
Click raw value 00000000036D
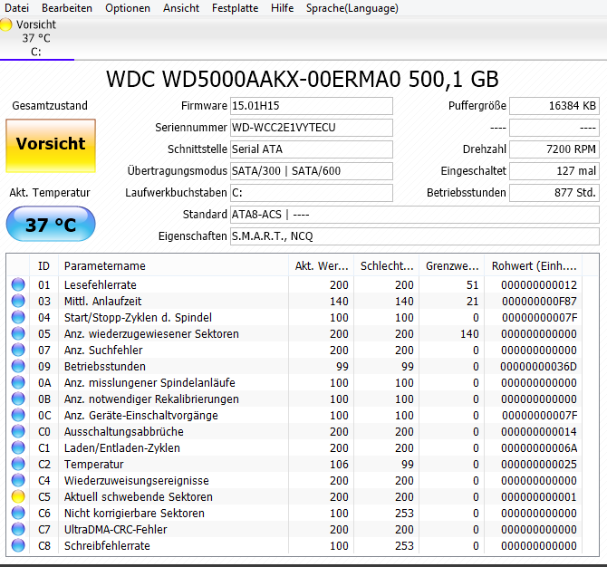[x=538, y=366]
